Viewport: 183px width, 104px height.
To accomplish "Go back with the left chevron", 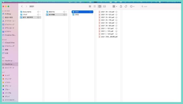I will pyautogui.click(x=22, y=6).
